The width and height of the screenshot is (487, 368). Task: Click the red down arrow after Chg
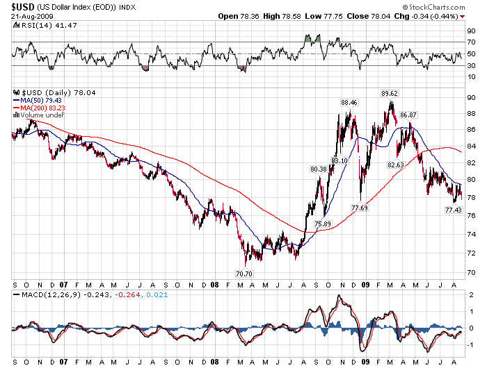462,15
